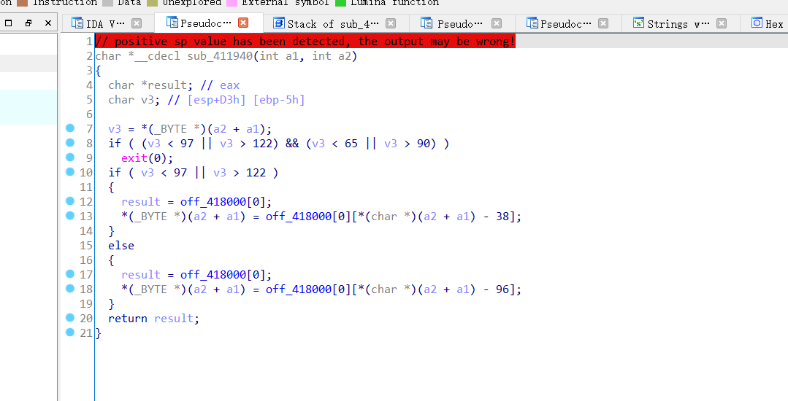788x401 pixels.
Task: Click off_418000 on line 12
Action: tap(213, 201)
